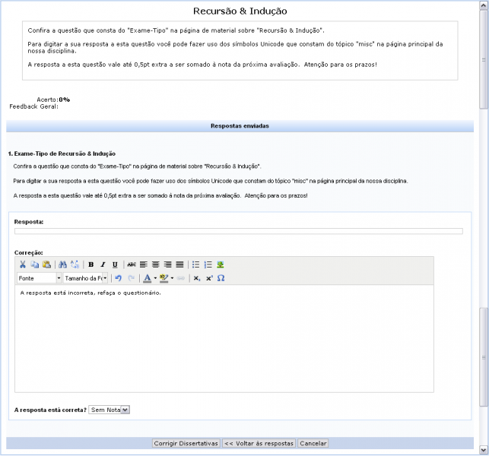
Task: Click the outer scrollbar up arrow
Action: tap(484, 5)
